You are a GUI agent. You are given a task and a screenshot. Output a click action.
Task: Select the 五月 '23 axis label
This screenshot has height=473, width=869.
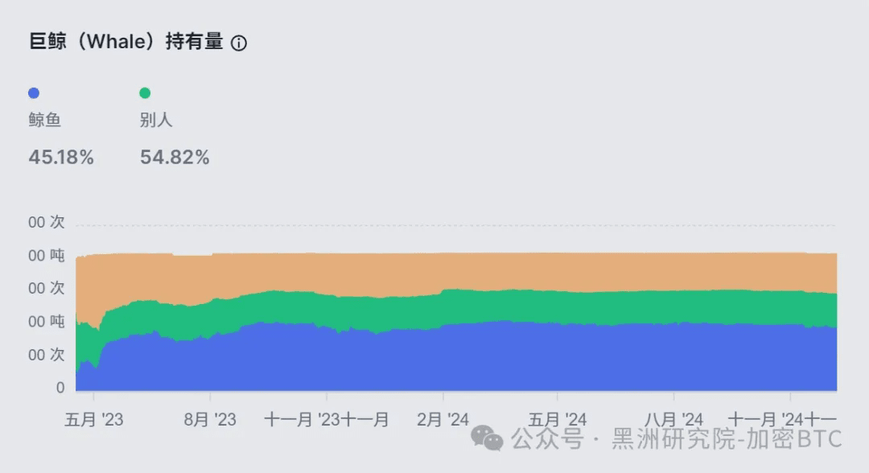point(94,420)
